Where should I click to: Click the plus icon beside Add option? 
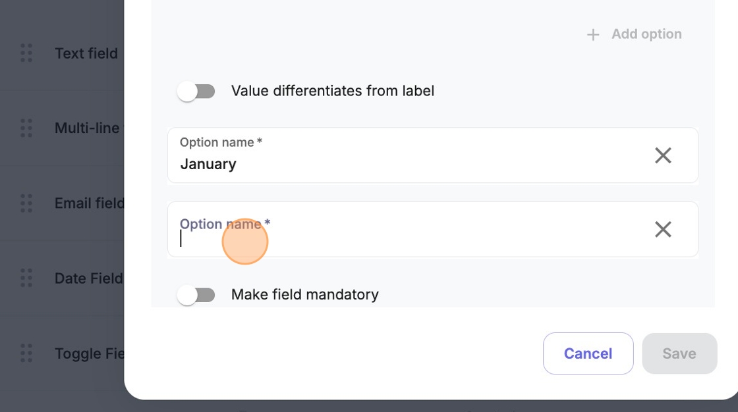[x=593, y=35]
